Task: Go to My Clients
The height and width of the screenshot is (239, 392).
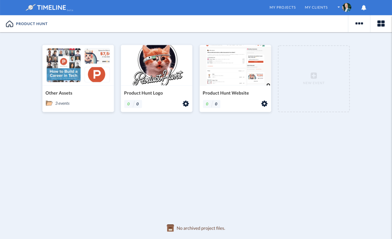Action: click(316, 7)
